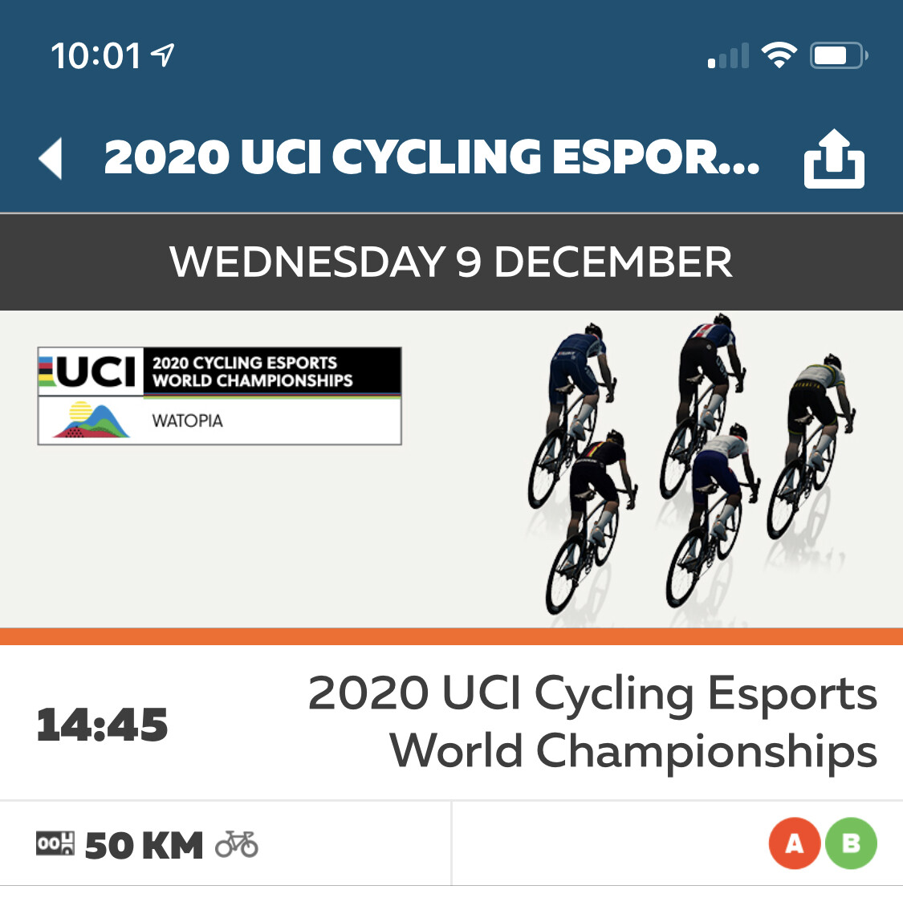Open the share icon
Image resolution: width=903 pixels, height=910 pixels.
(x=834, y=158)
